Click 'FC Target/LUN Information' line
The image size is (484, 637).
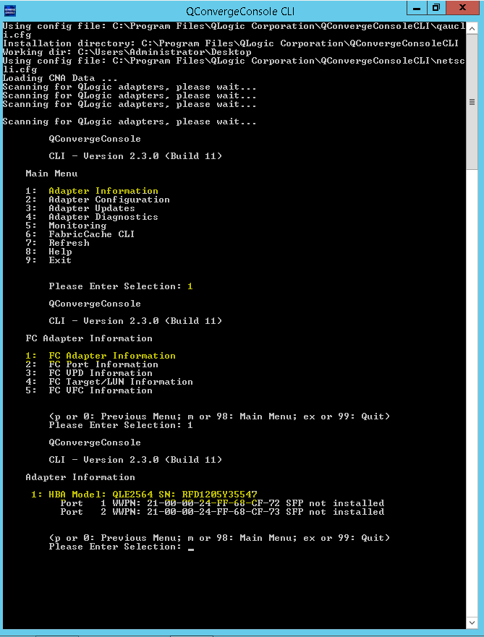(109, 382)
